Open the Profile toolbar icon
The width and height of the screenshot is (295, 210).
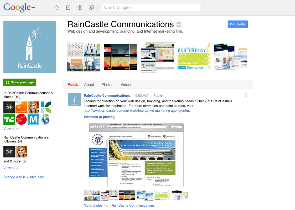(x=80, y=8)
